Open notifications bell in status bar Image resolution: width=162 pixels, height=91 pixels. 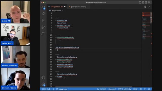click(x=149, y=89)
